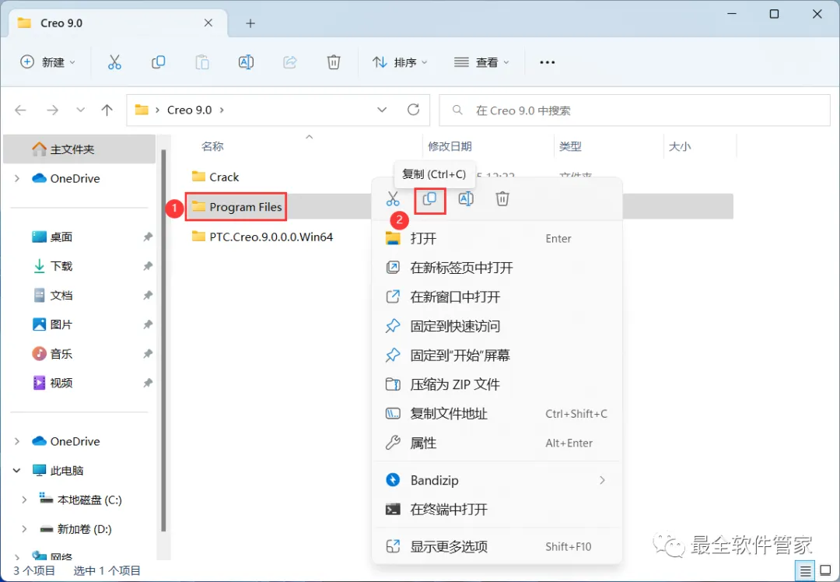Click the Copy icon in the toolbar

(x=158, y=62)
